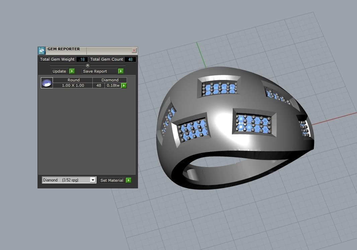Close the Gem Reporter panel
The height and width of the screenshot is (250, 357).
(x=134, y=51)
